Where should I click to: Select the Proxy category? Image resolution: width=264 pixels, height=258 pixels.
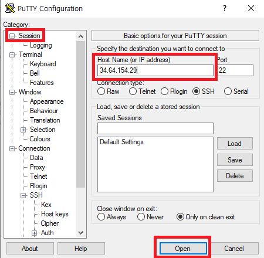tap(38, 167)
